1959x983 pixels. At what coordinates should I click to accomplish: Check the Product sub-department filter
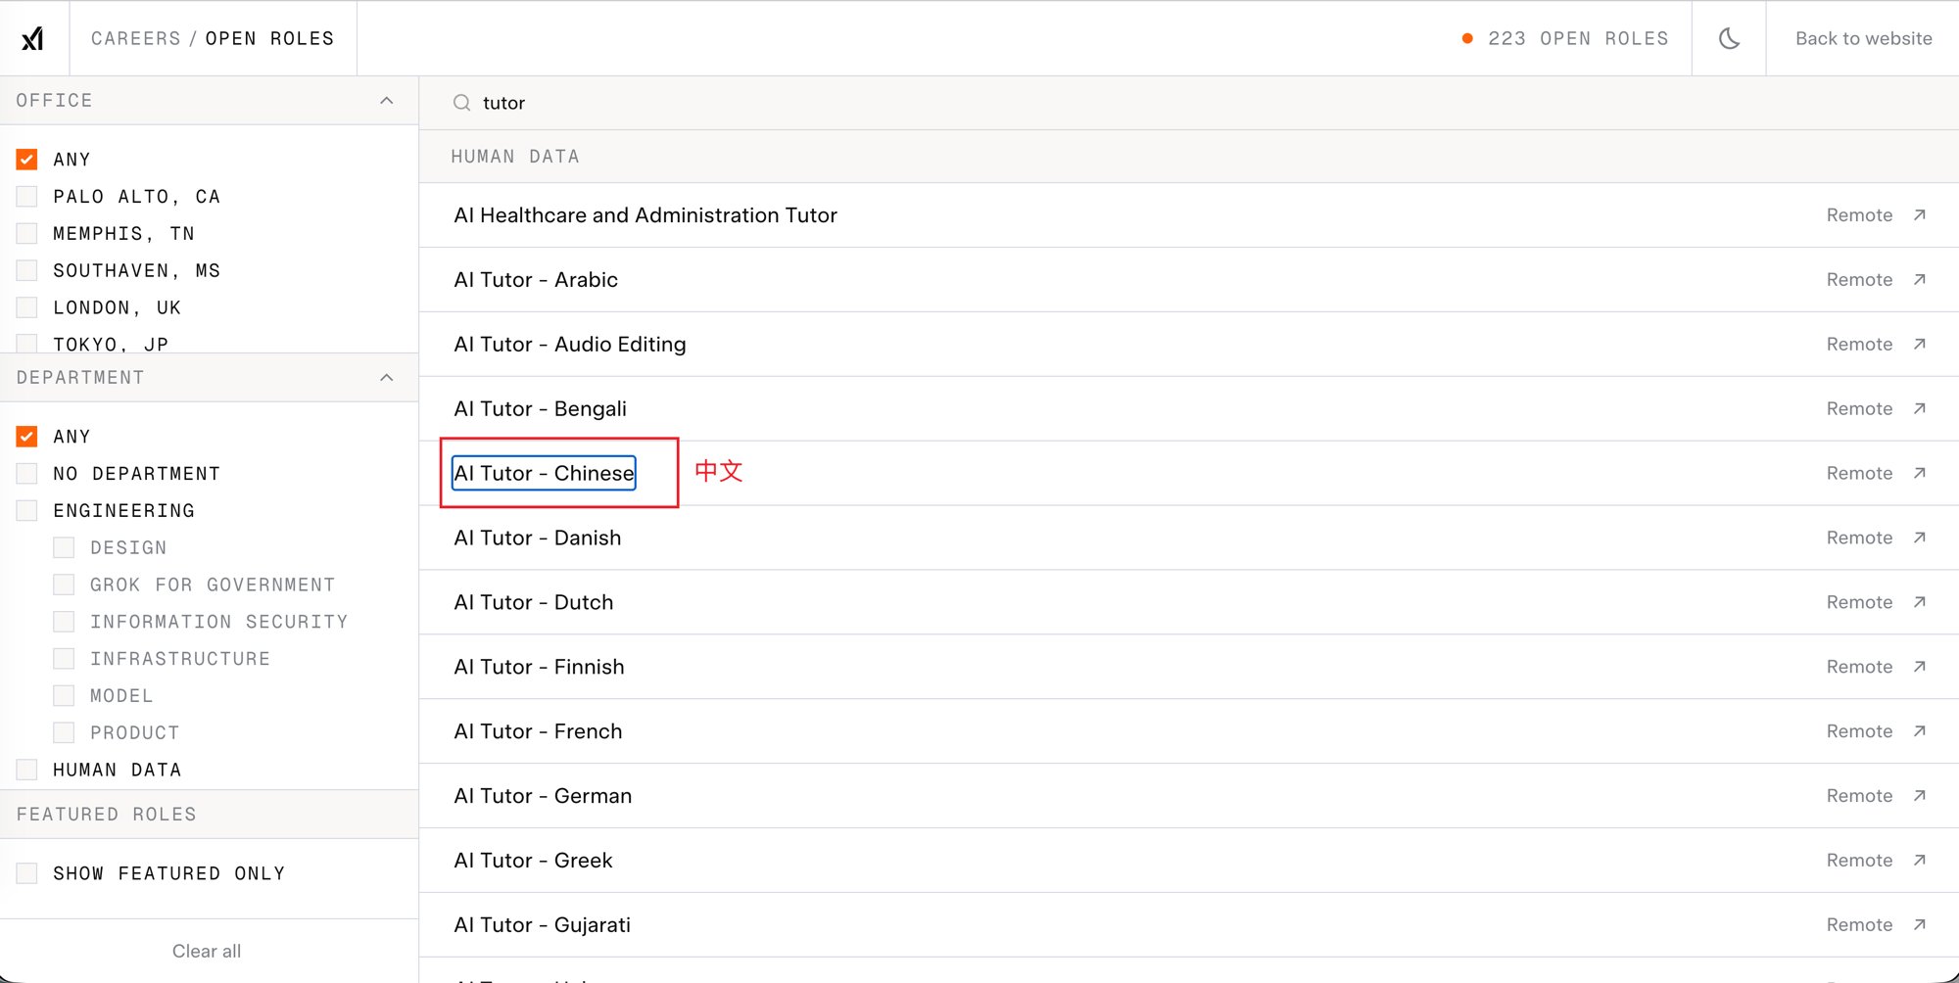[x=64, y=732]
